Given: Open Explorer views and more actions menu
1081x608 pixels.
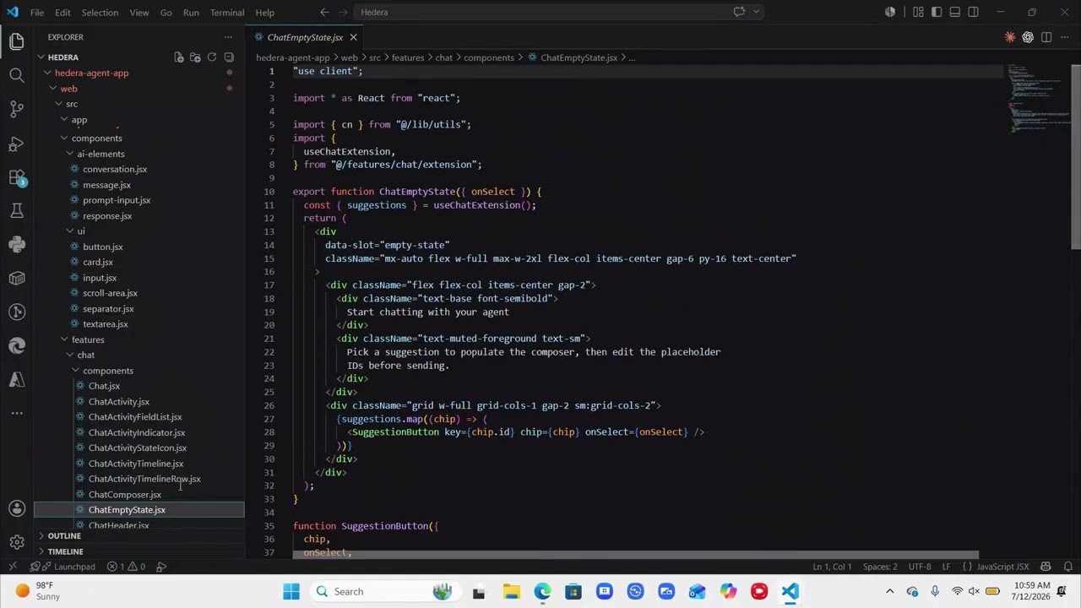Looking at the screenshot, I should tap(228, 37).
